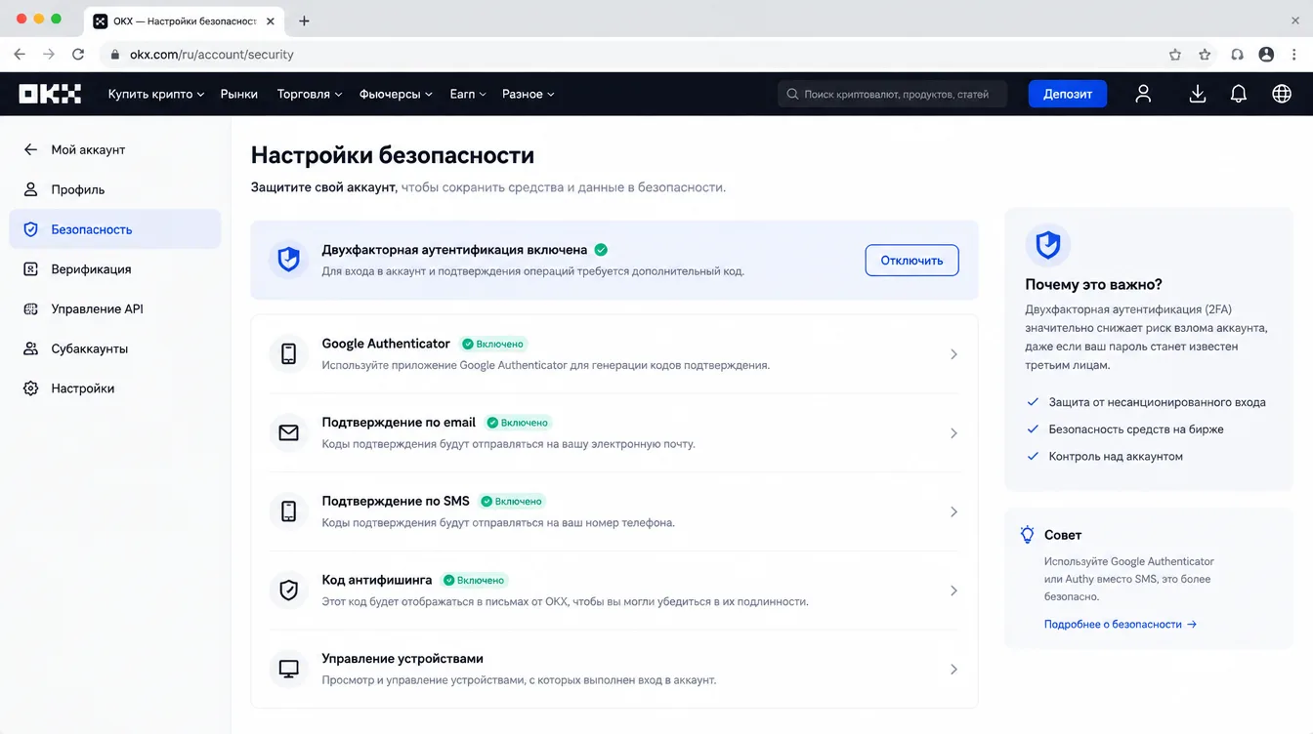Image resolution: width=1313 pixels, height=734 pixels.
Task: Select Верификация label in the sidebar
Action: (x=91, y=269)
